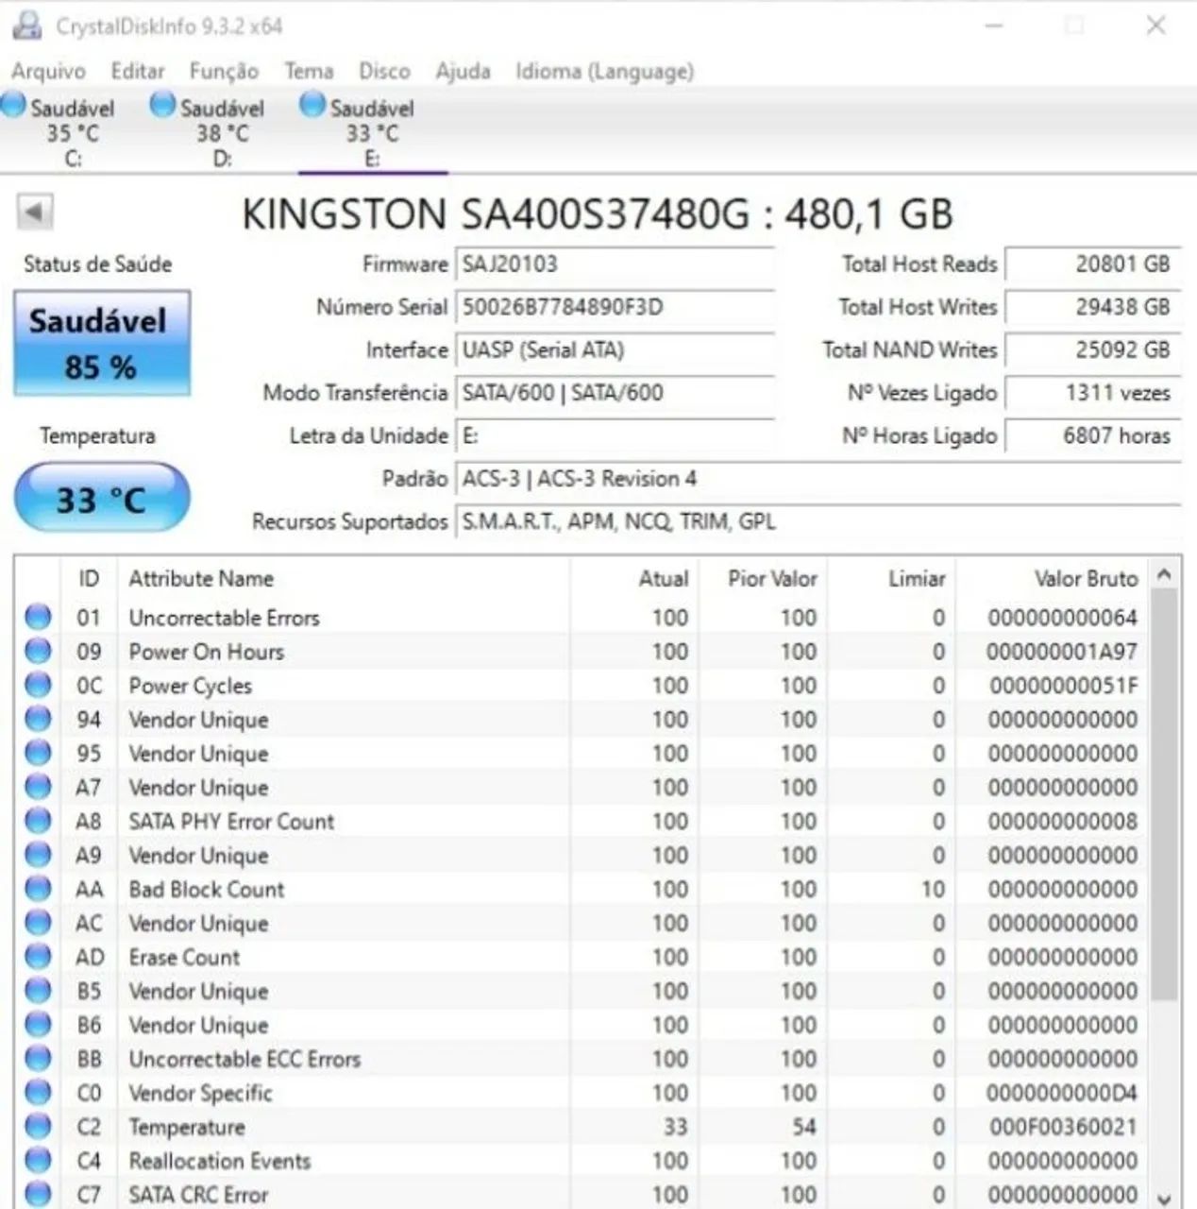Image resolution: width=1197 pixels, height=1209 pixels.
Task: Click the CrystalDiskInfo app icon in title bar
Action: click(26, 26)
